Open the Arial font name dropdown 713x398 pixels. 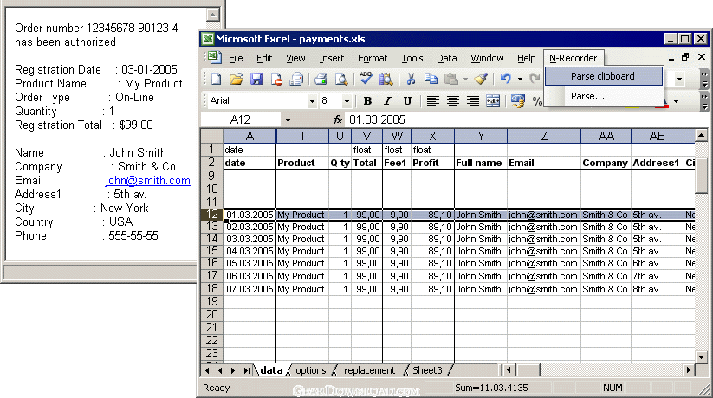pyautogui.click(x=312, y=101)
